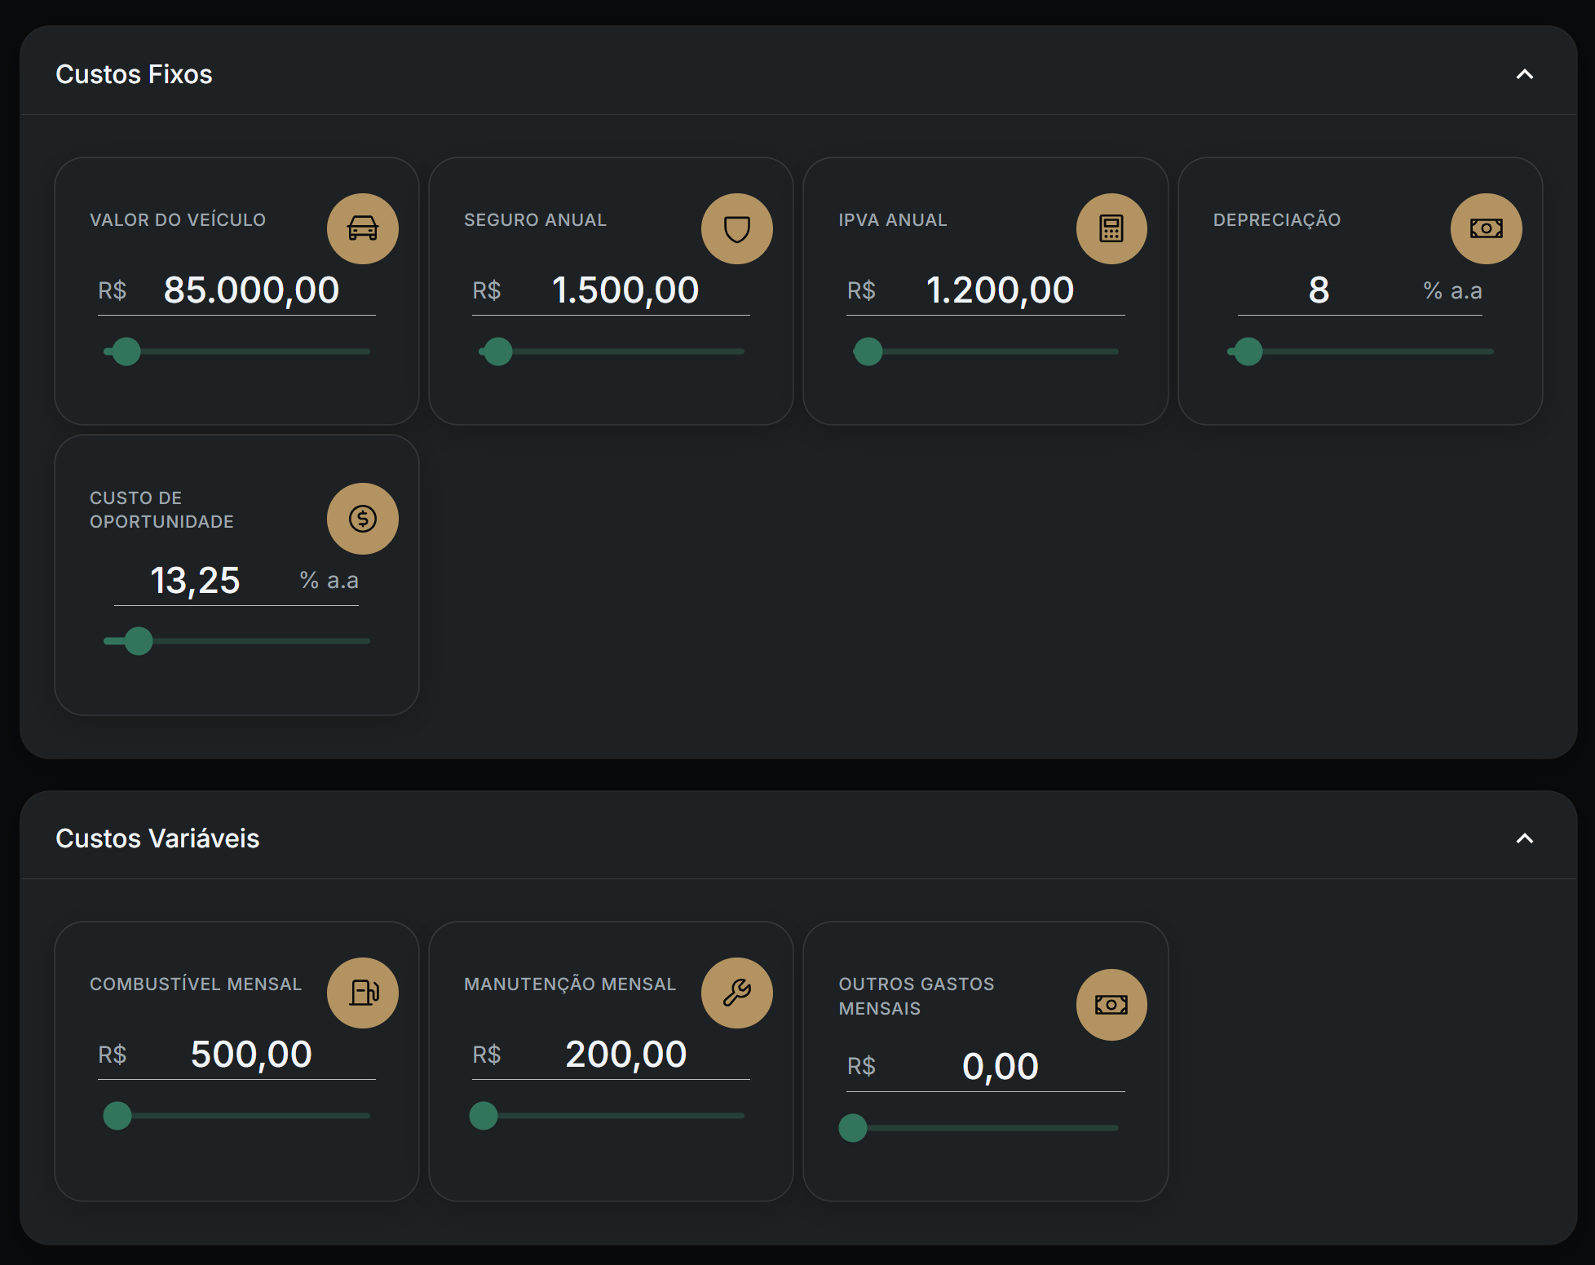Click the car icon on Valor do Veículo
Viewport: 1595px width, 1265px height.
(x=362, y=228)
